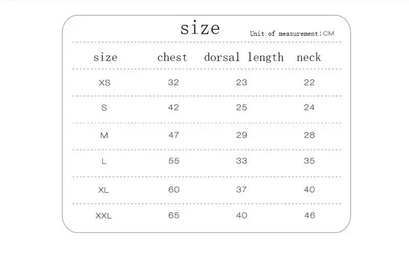The height and width of the screenshot is (260, 409).
Task: Click dorsal length value 37 for XL
Action: tap(241, 190)
